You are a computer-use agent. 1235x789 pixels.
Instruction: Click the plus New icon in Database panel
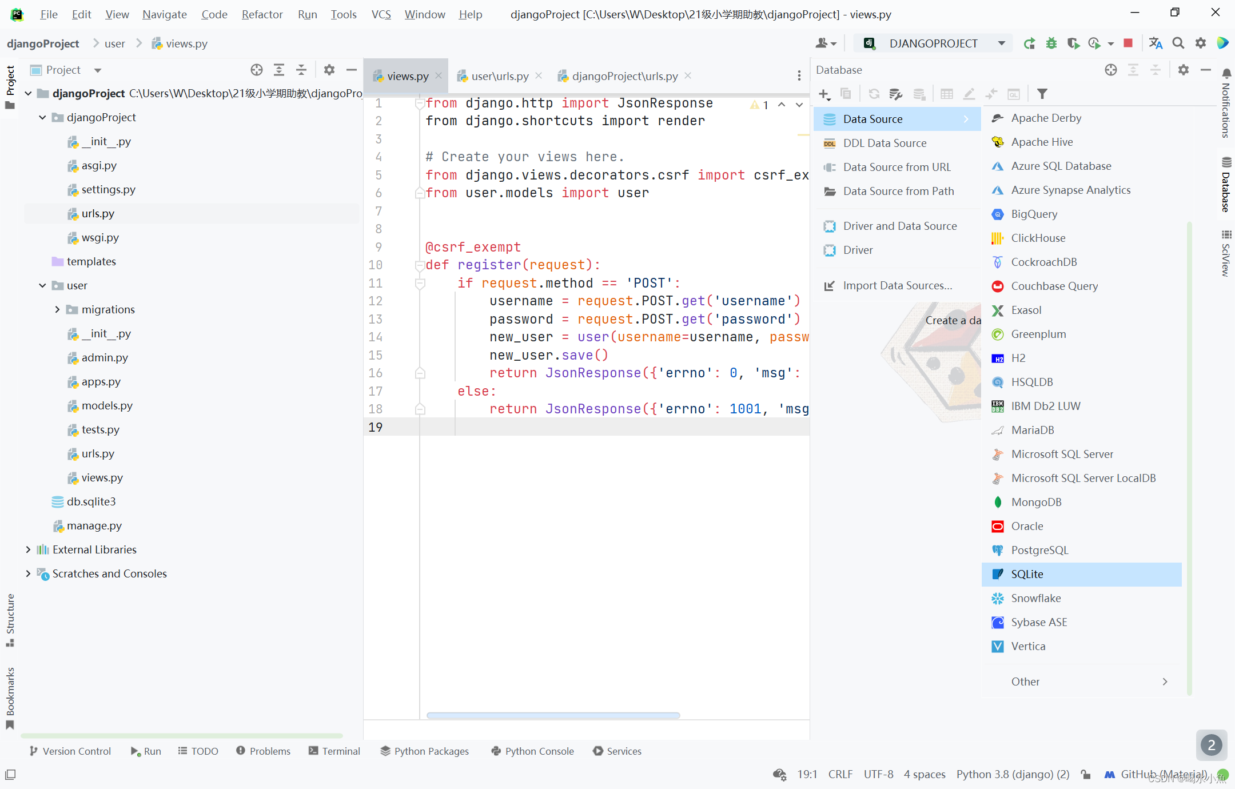(x=824, y=94)
